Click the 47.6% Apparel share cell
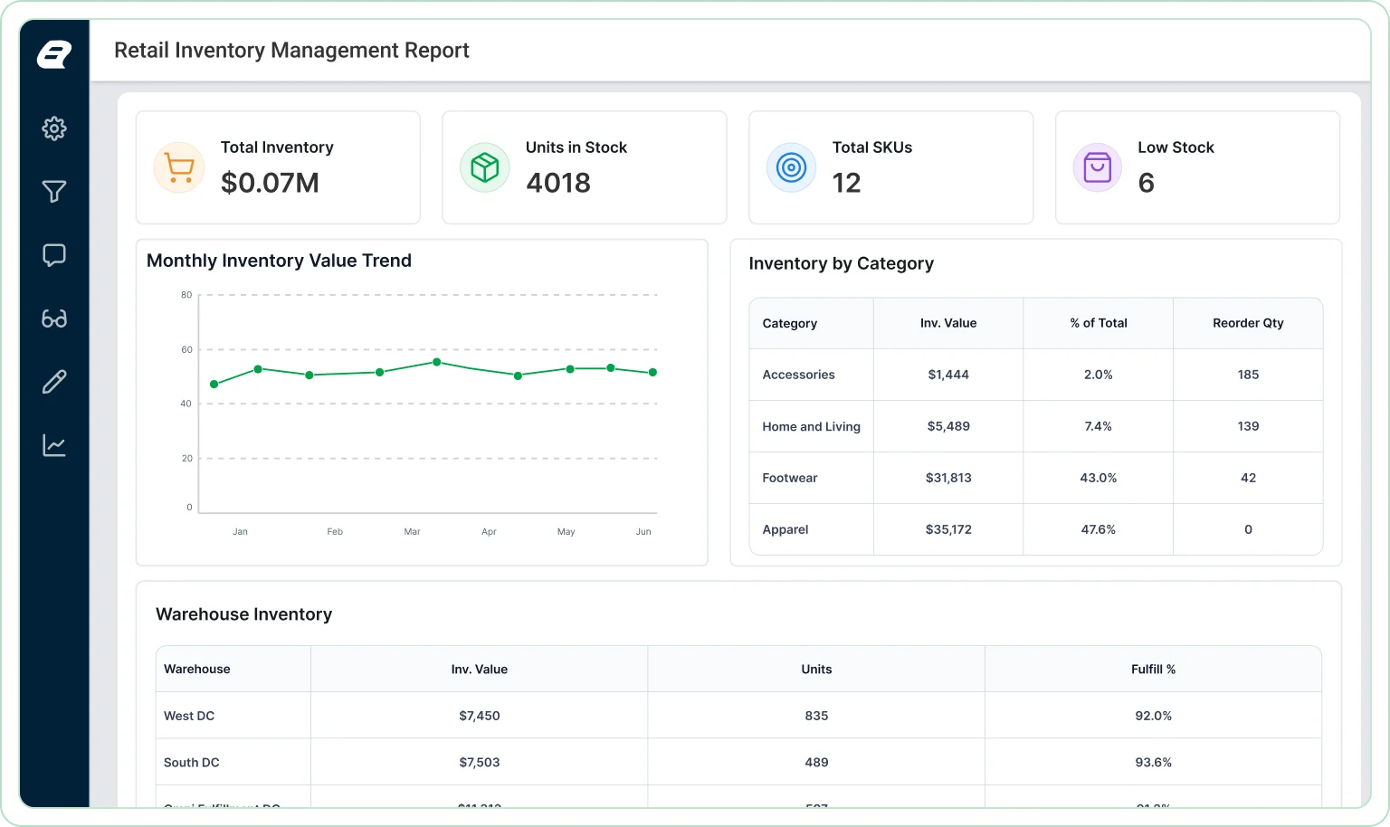The width and height of the screenshot is (1390, 827). (x=1099, y=529)
